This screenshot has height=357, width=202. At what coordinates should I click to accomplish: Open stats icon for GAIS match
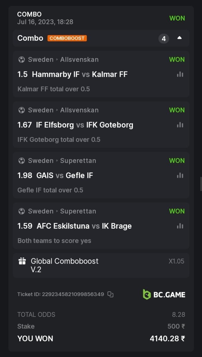tap(180, 176)
